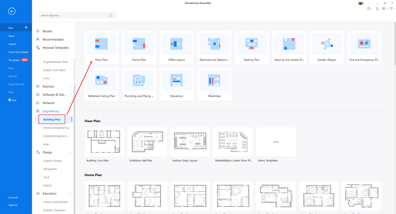Screen dimensions: 396x214
Task: Click the Recent clock icon
Action: pyautogui.click(x=38, y=31)
